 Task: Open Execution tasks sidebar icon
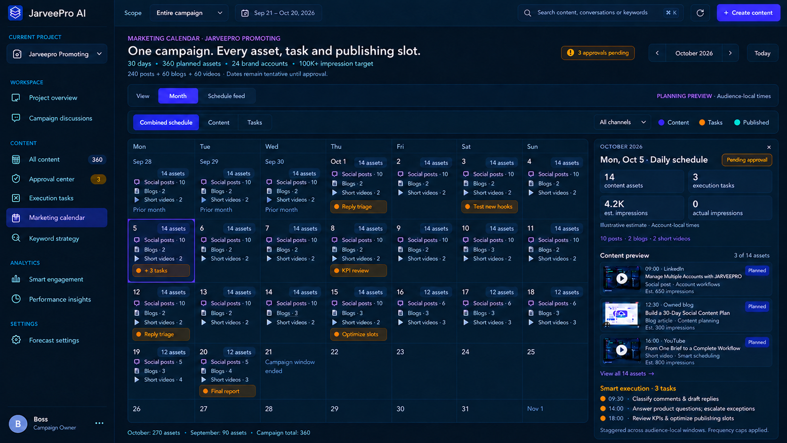[16, 198]
